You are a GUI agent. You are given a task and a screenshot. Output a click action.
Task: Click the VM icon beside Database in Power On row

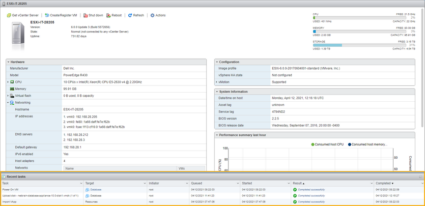pos(88,190)
